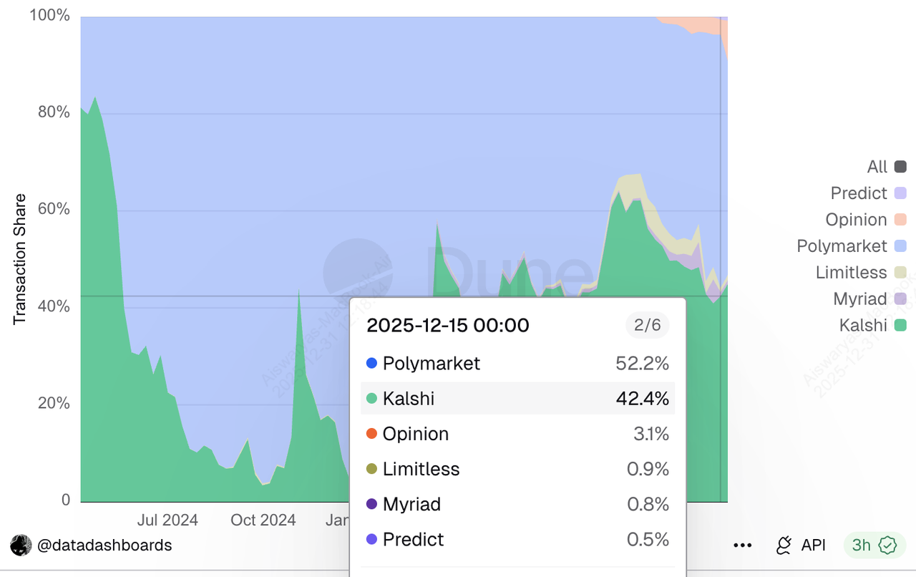Click the blue Polymarket dot in tooltip
Image resolution: width=916 pixels, height=577 pixels.
coord(371,364)
